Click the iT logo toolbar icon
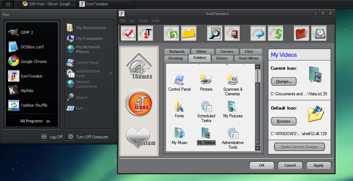 tap(145, 33)
